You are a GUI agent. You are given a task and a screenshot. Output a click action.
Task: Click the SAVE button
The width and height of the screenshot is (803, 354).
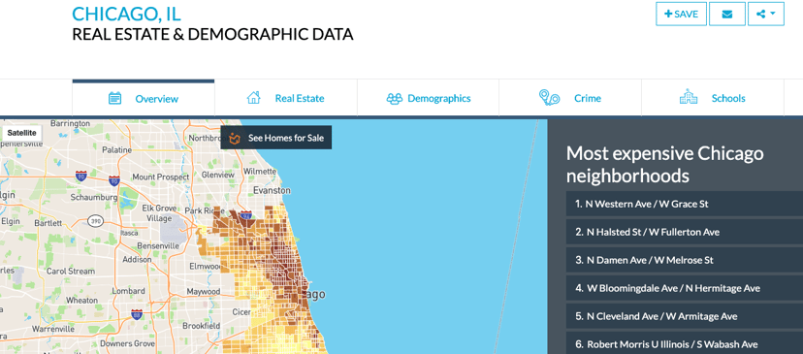681,14
